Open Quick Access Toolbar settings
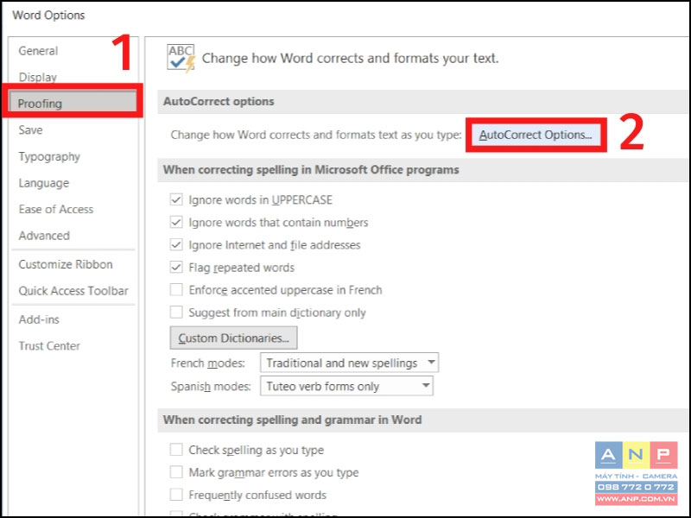 73,291
